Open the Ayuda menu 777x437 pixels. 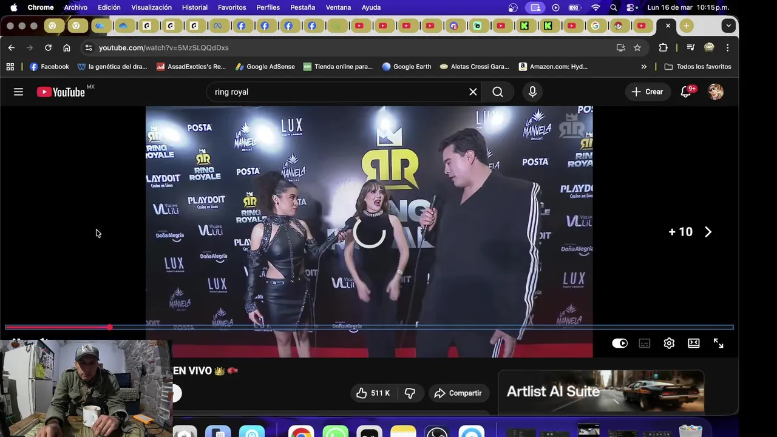point(371,7)
